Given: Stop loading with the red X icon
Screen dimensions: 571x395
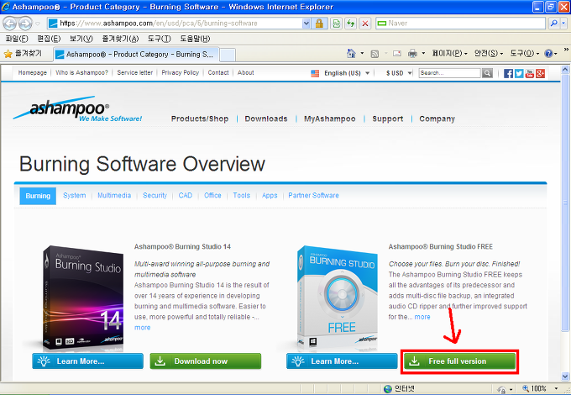Looking at the screenshot, I should point(365,24).
